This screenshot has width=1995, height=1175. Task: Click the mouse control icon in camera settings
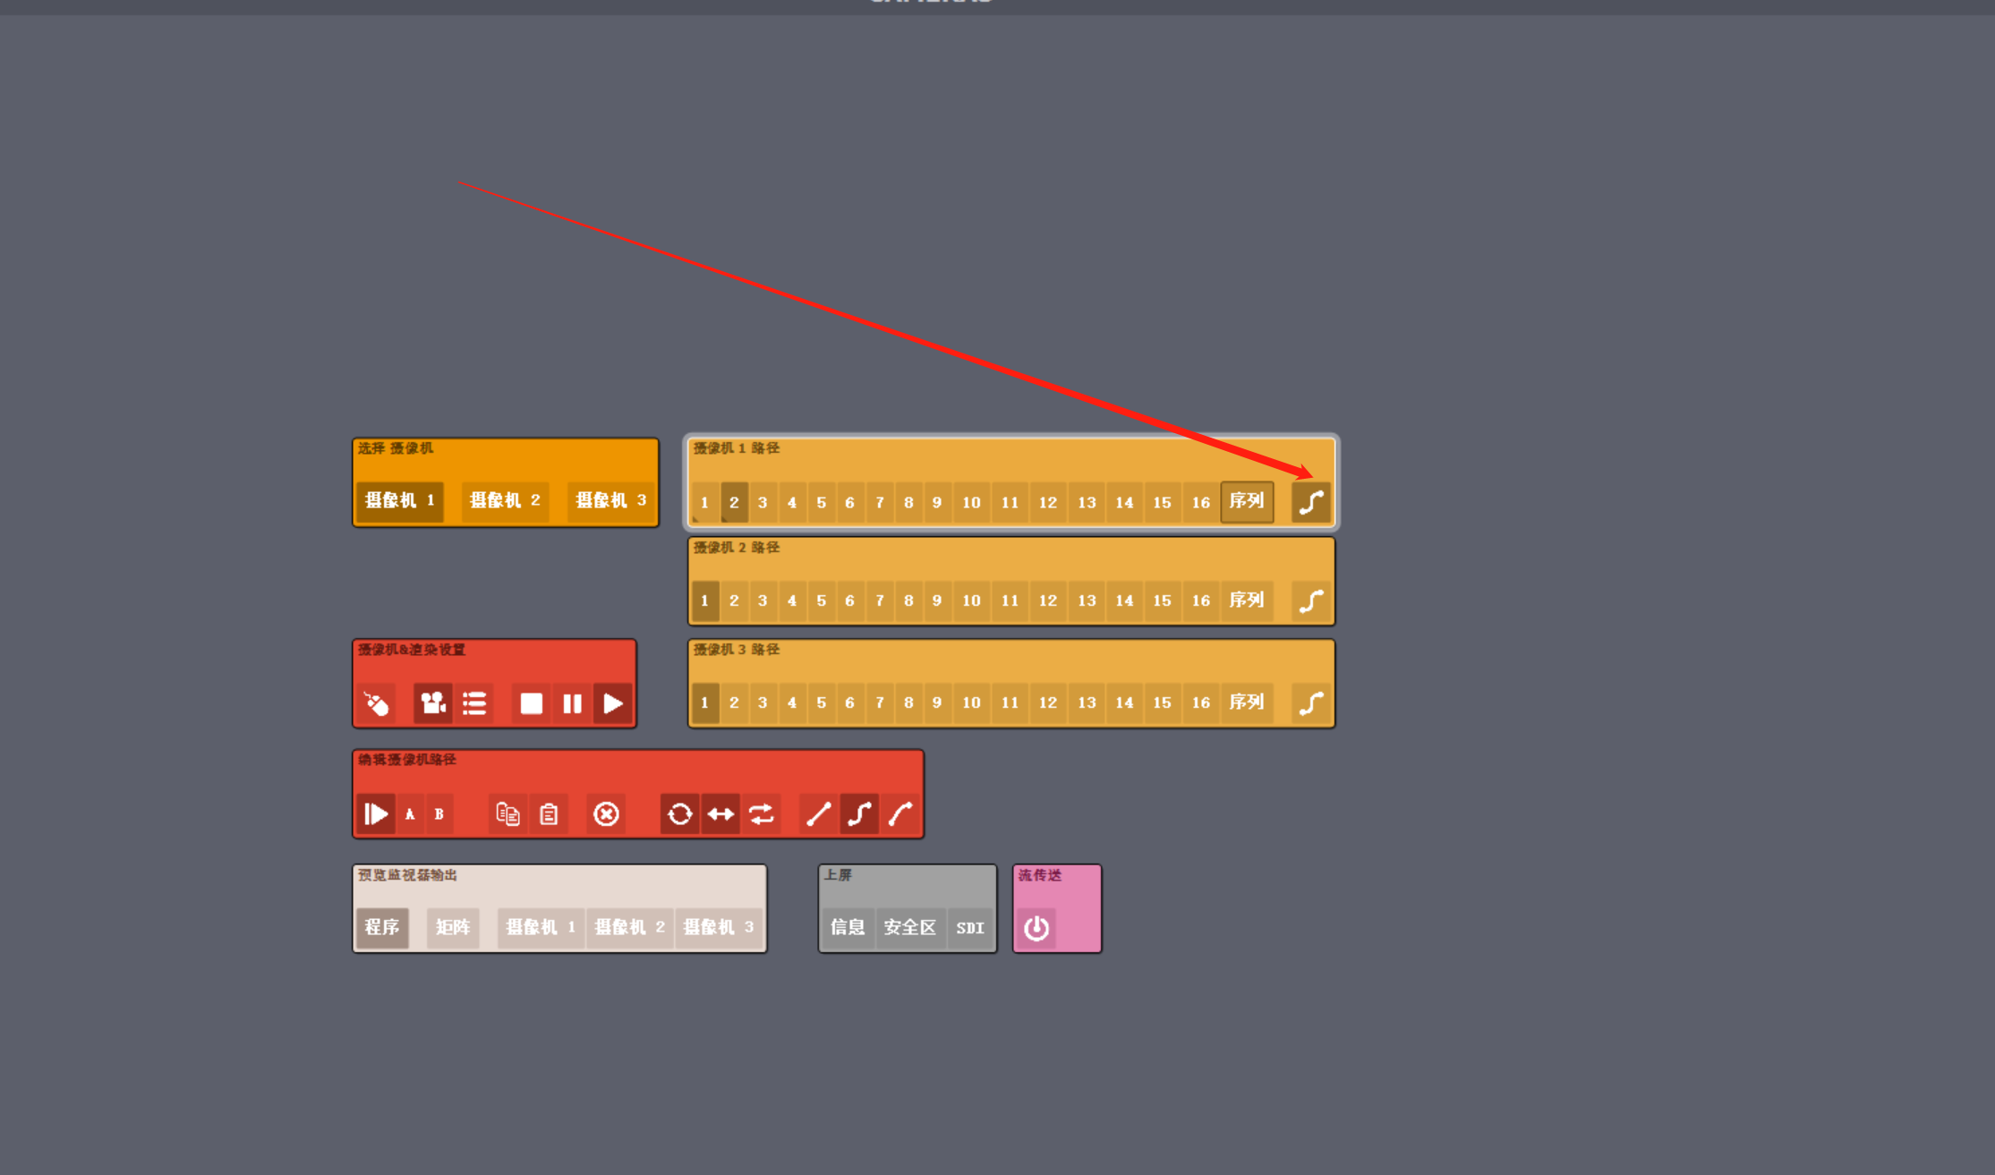coord(377,703)
